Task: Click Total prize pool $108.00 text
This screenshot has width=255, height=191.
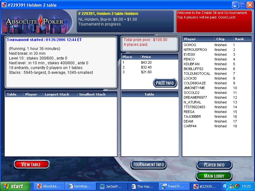Action: 145,40
